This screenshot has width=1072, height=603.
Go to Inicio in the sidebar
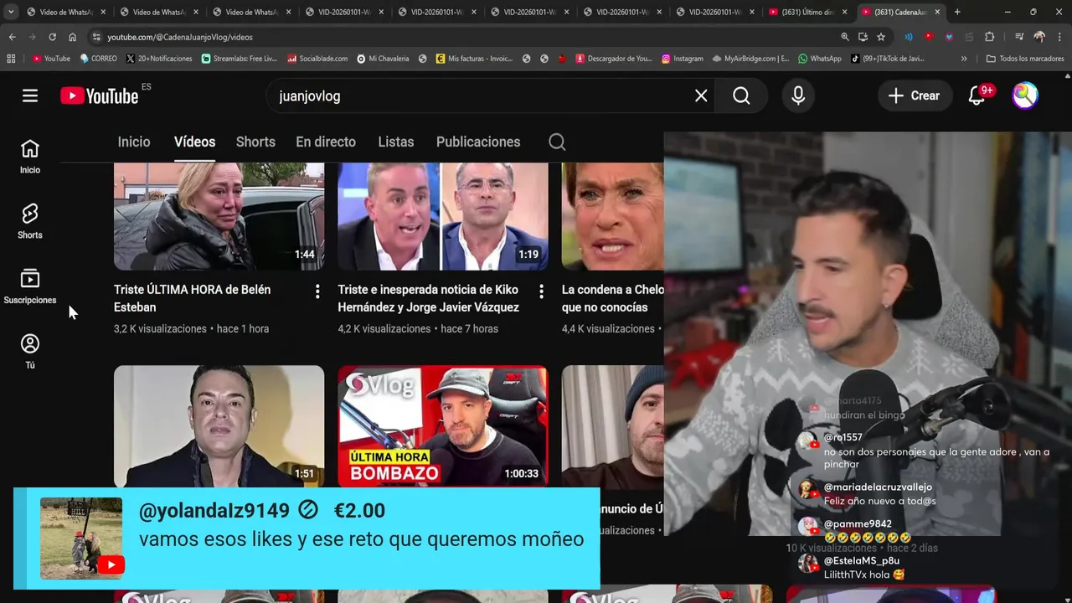30,157
